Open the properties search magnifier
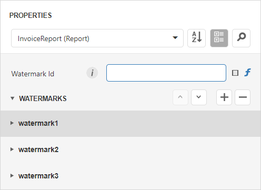 point(241,38)
